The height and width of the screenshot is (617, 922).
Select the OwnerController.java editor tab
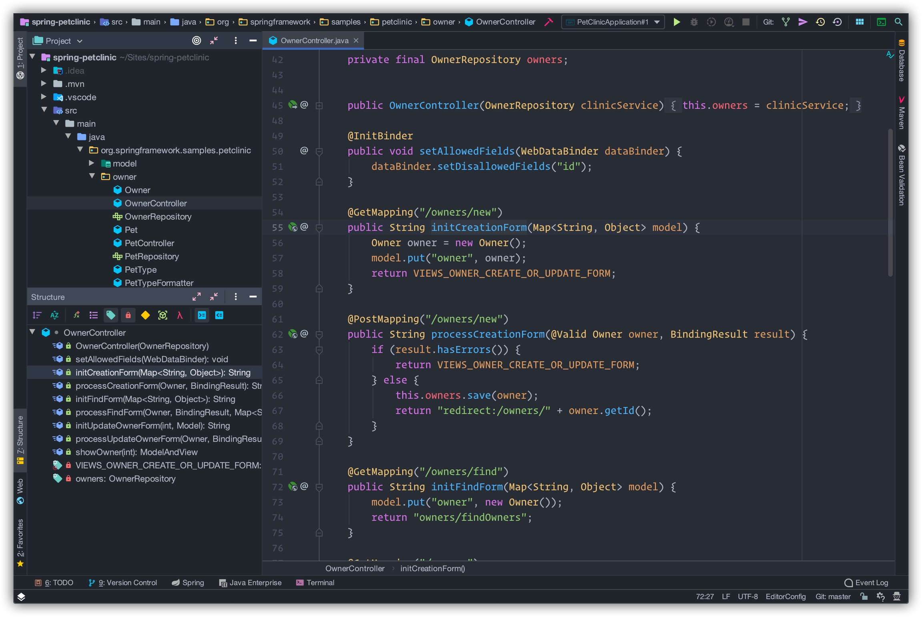coord(314,40)
